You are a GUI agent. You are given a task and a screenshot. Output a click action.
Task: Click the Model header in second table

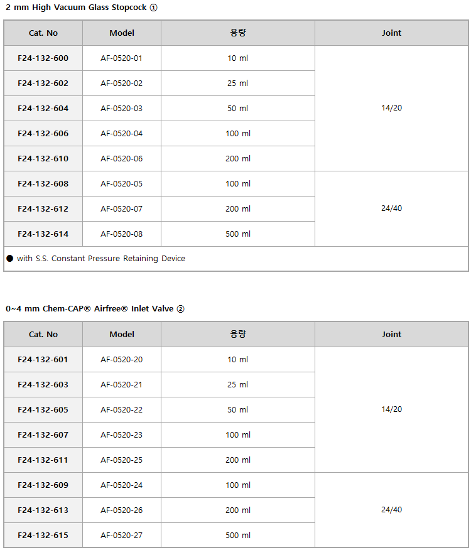122,334
